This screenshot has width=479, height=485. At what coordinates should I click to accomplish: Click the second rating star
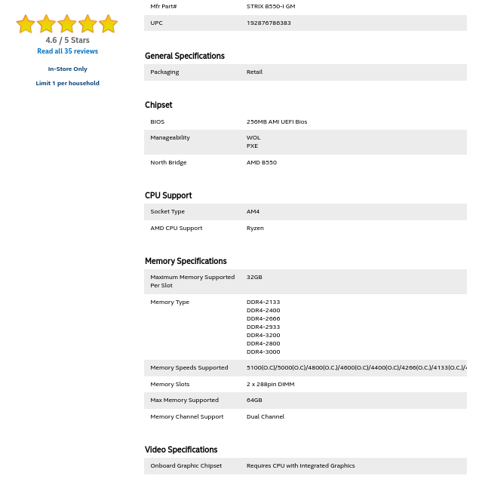click(46, 24)
